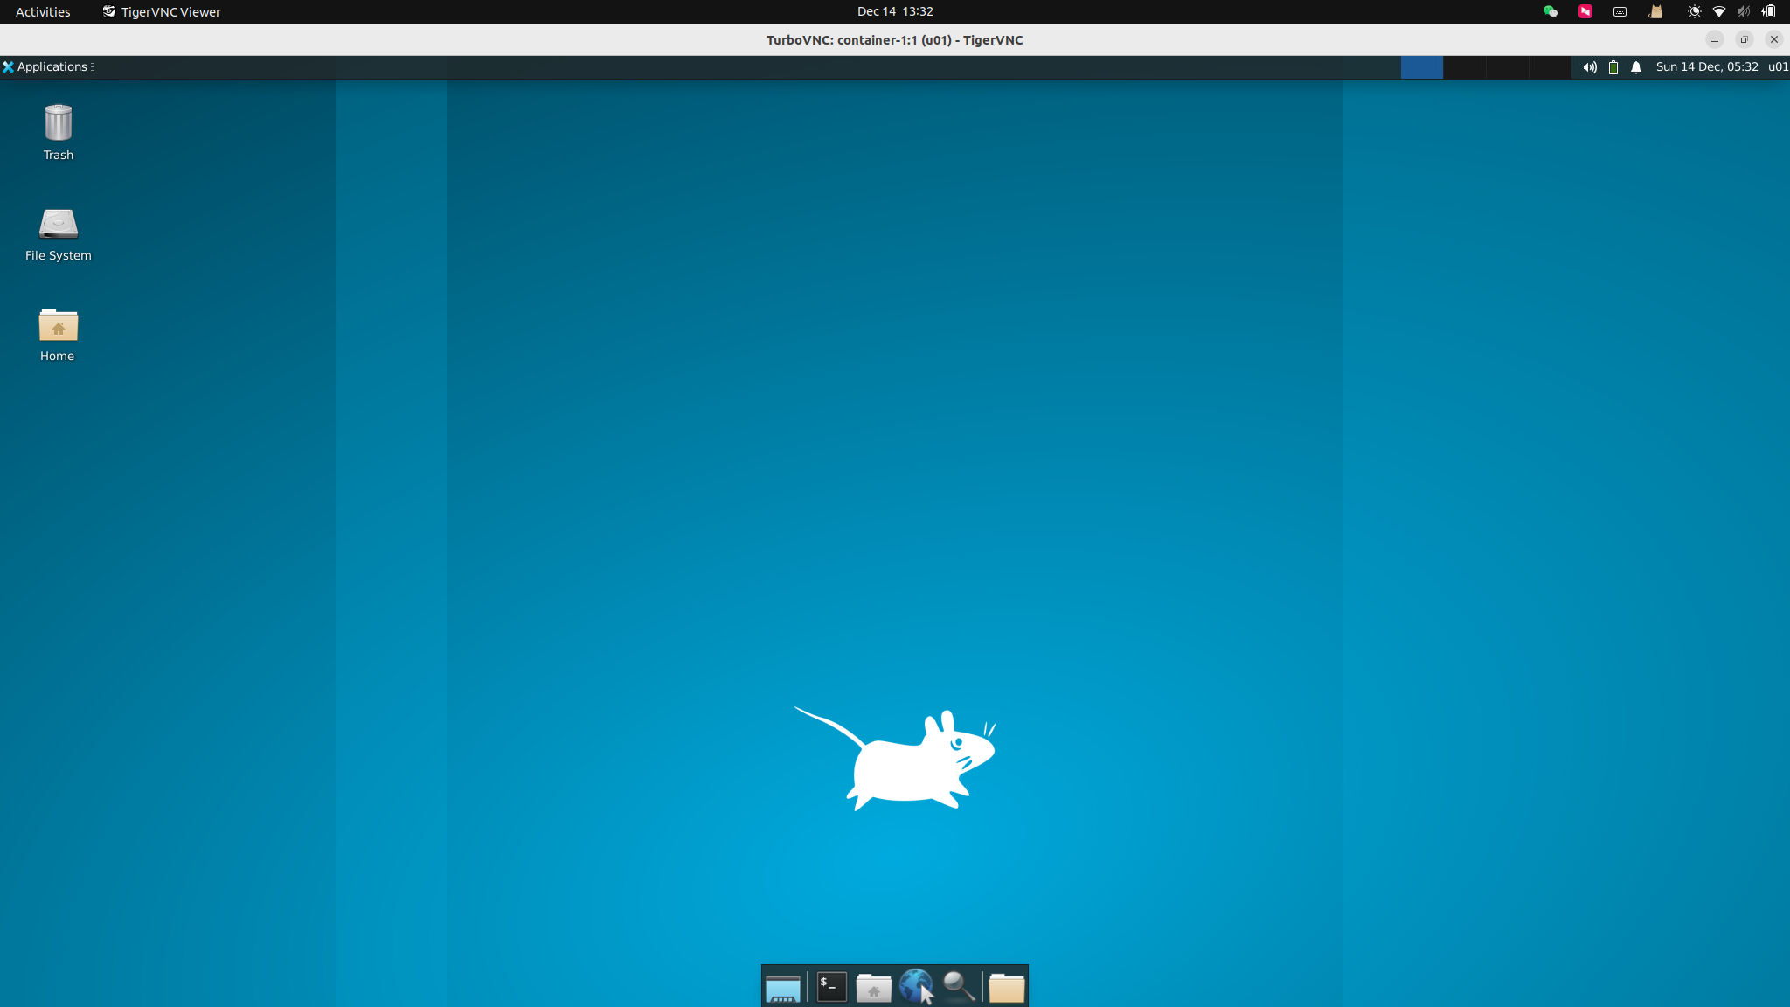Click the Xfce panel clock Sun 14 Dec

click(1706, 67)
